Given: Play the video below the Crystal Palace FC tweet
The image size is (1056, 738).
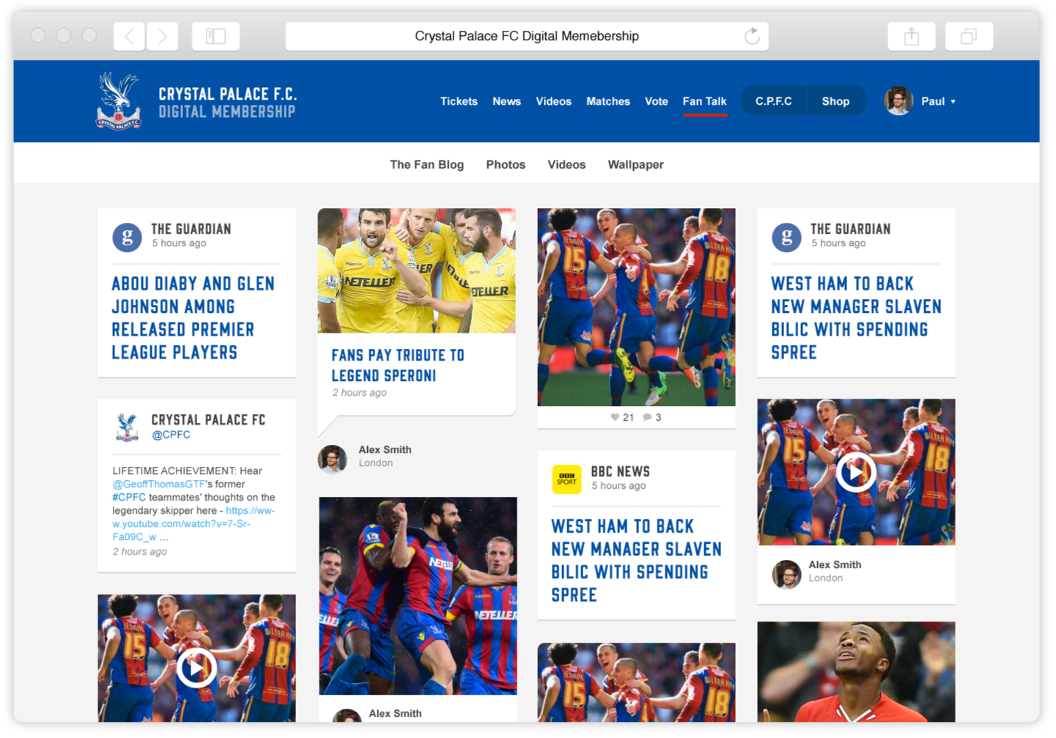Looking at the screenshot, I should [x=196, y=668].
